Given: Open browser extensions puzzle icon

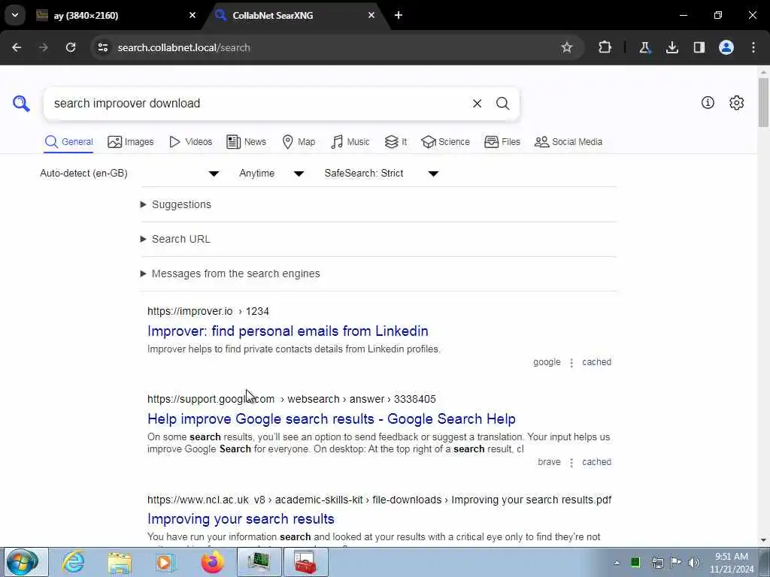Looking at the screenshot, I should tap(605, 47).
